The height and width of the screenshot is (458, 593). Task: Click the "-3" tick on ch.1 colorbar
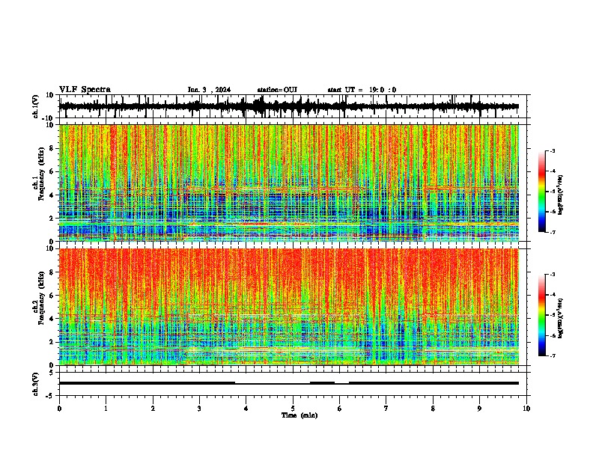tap(552, 150)
